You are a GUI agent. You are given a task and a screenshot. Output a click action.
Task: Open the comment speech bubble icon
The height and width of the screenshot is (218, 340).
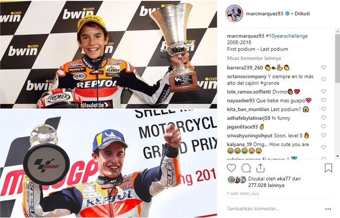[246, 168]
